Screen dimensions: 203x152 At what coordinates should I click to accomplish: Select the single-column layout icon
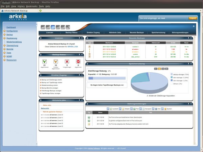(x=43, y=27)
